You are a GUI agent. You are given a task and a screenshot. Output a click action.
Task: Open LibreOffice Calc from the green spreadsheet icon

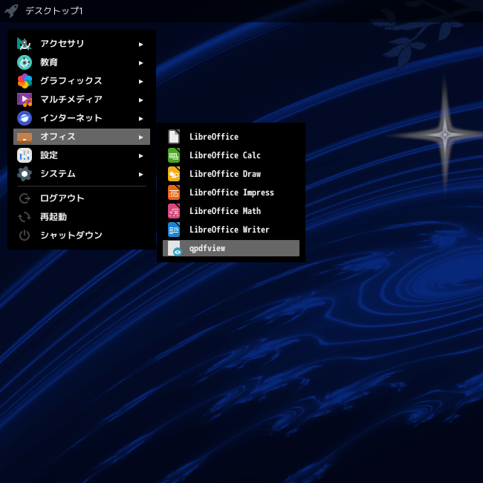(174, 155)
